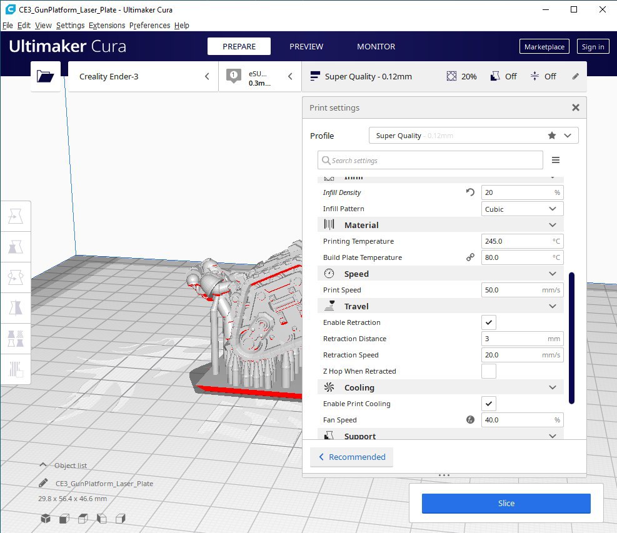Click the function icon beside Fan Speed
617x533 pixels.
(x=470, y=420)
